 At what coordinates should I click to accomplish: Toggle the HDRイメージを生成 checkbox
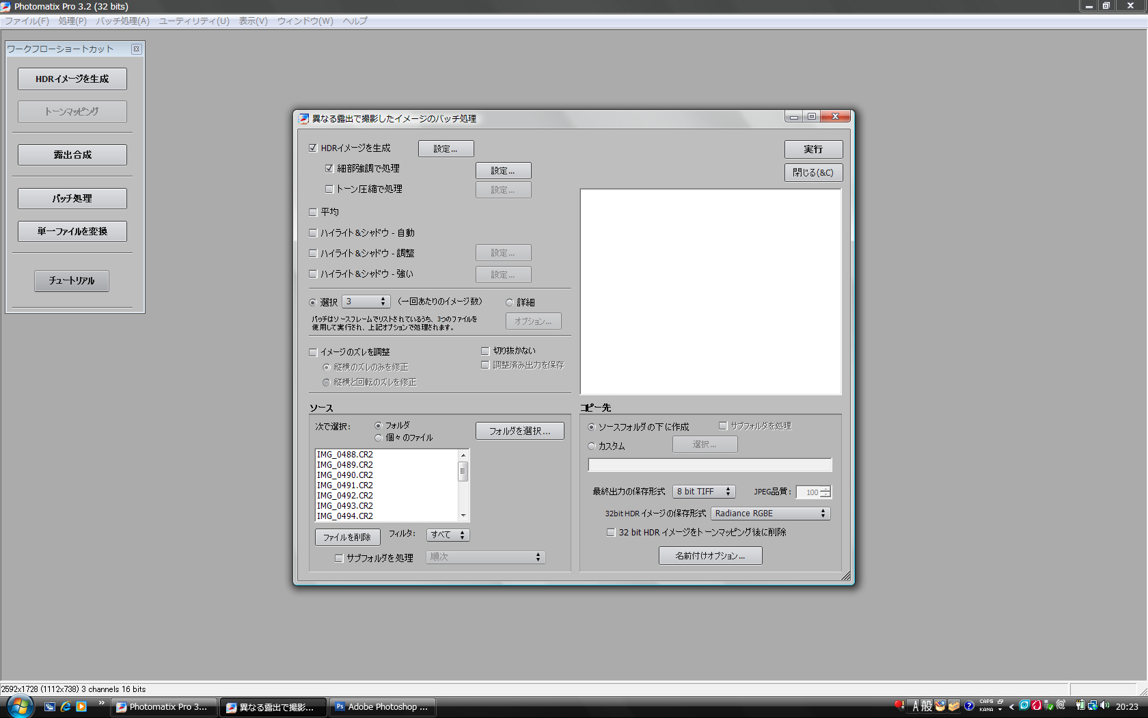[313, 148]
